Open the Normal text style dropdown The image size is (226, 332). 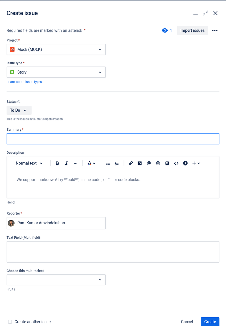pos(29,163)
